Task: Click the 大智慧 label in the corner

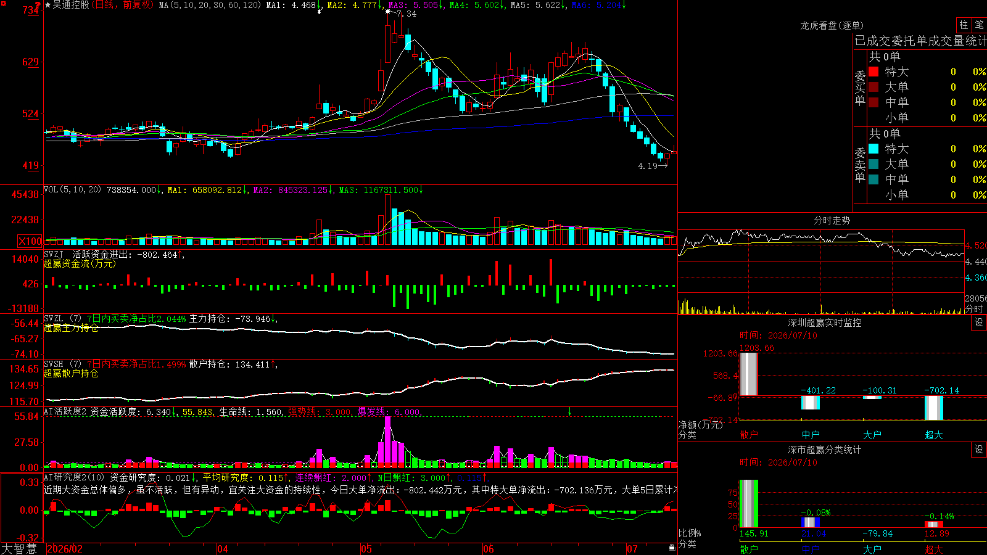Action: (19, 549)
